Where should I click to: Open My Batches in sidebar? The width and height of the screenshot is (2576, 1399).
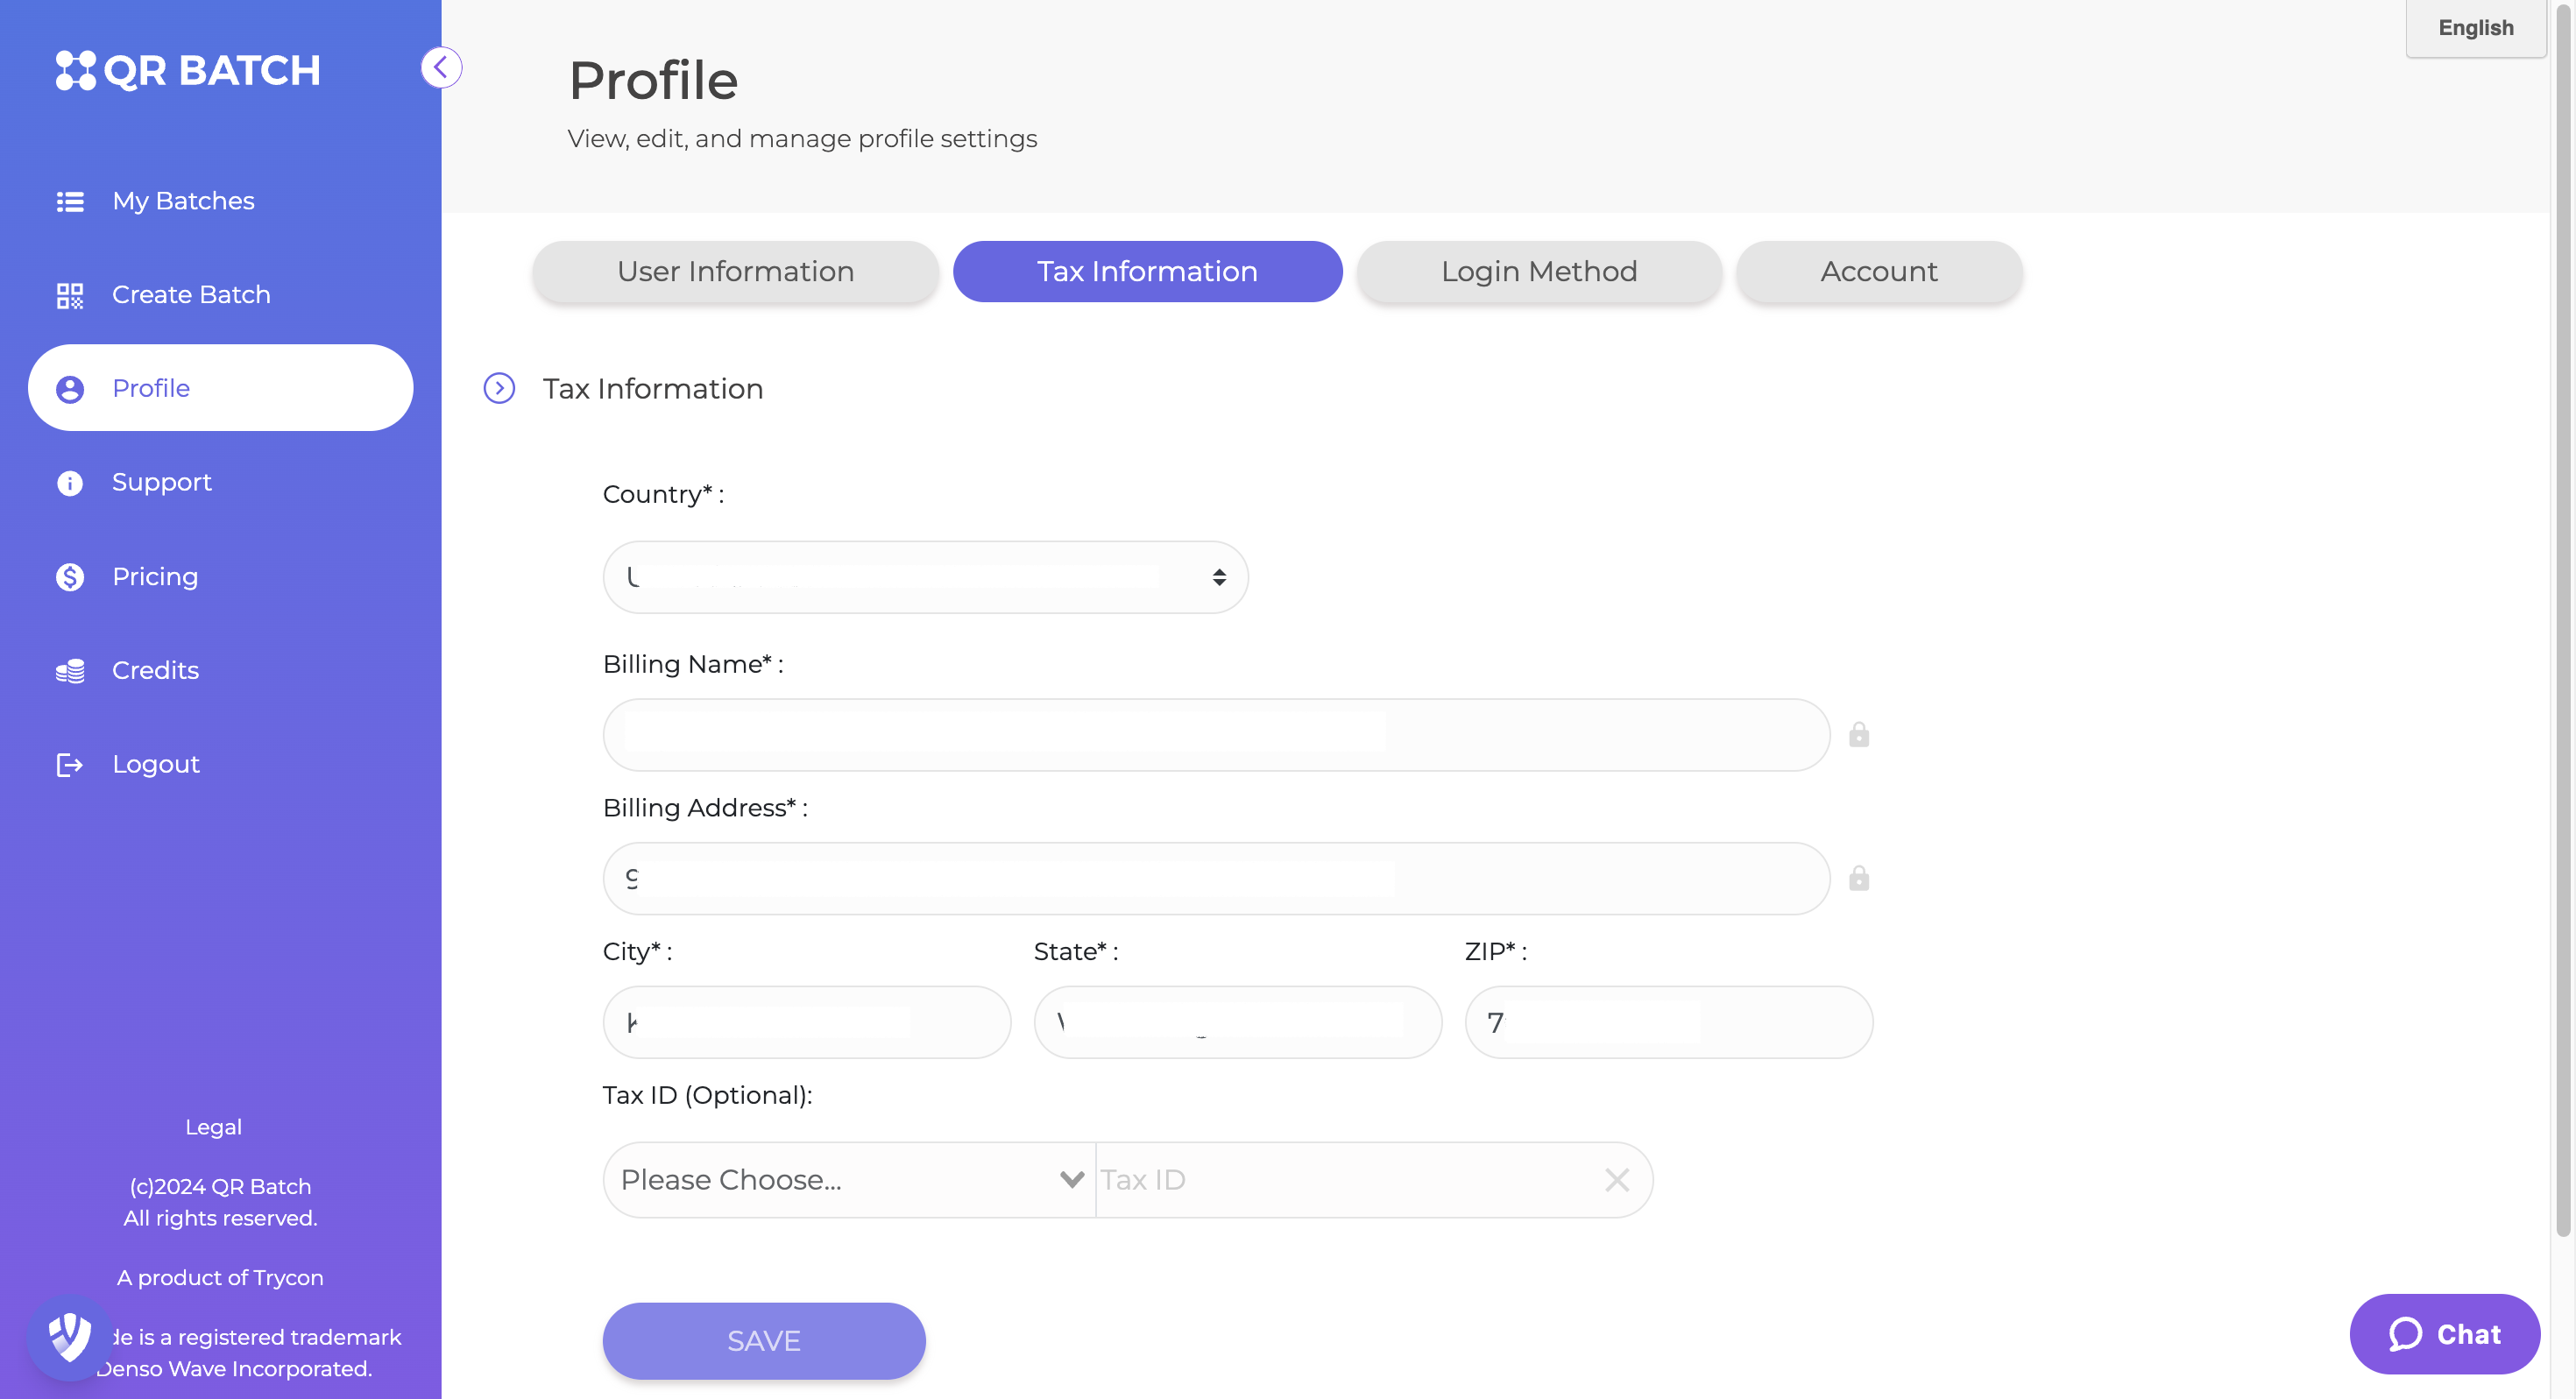pos(220,201)
